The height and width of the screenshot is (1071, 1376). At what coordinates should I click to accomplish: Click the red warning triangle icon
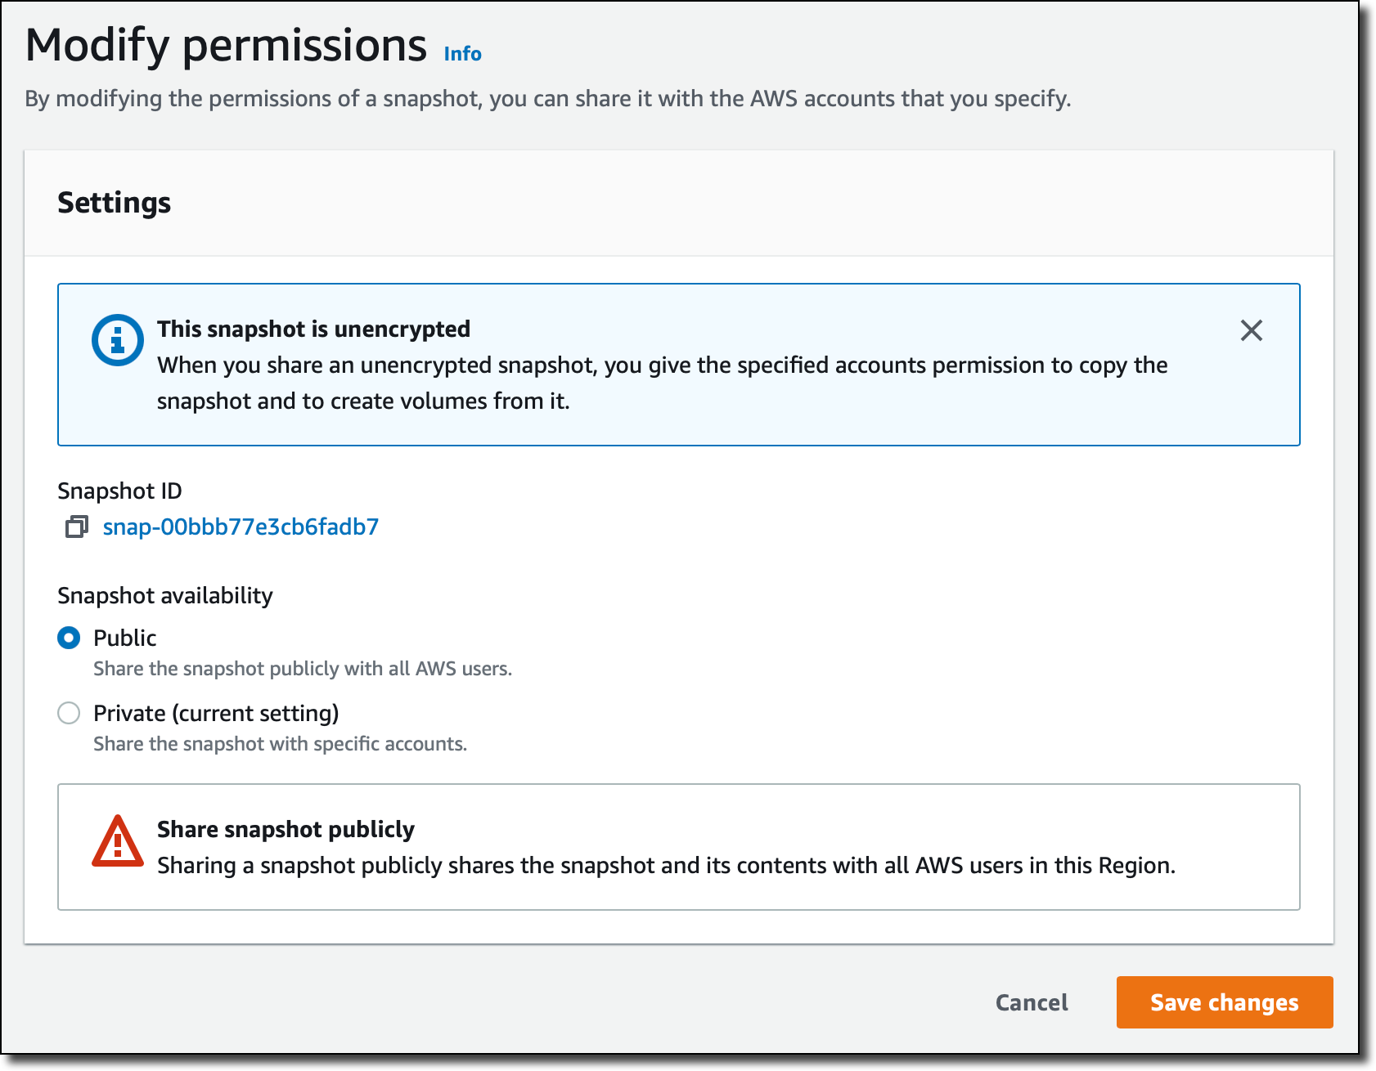coord(118,841)
